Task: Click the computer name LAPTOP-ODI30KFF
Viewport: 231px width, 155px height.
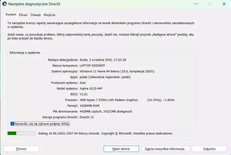Action: [x=92, y=66]
